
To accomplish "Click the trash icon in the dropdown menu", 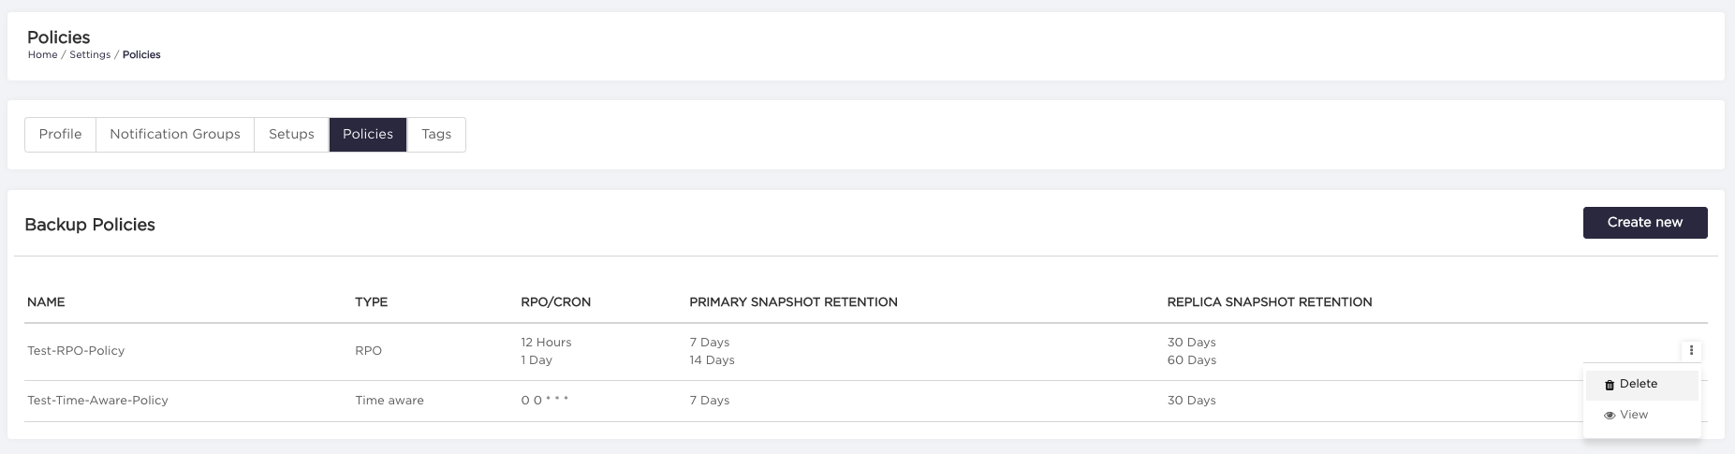I will pyautogui.click(x=1610, y=385).
